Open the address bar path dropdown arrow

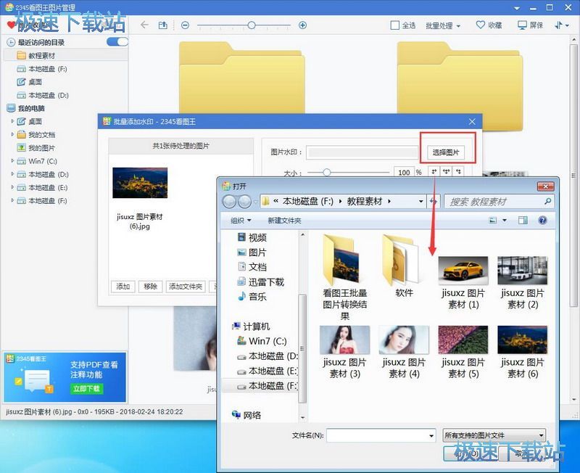(421, 202)
